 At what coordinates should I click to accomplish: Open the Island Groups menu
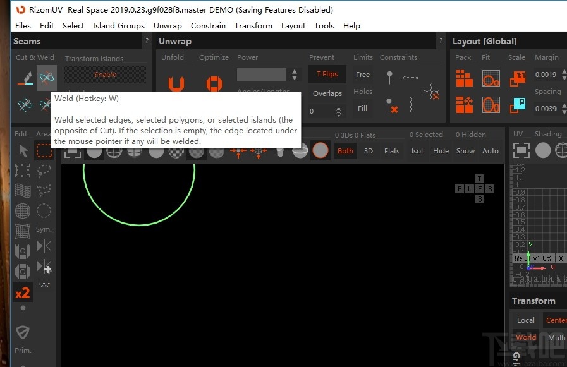pos(119,26)
